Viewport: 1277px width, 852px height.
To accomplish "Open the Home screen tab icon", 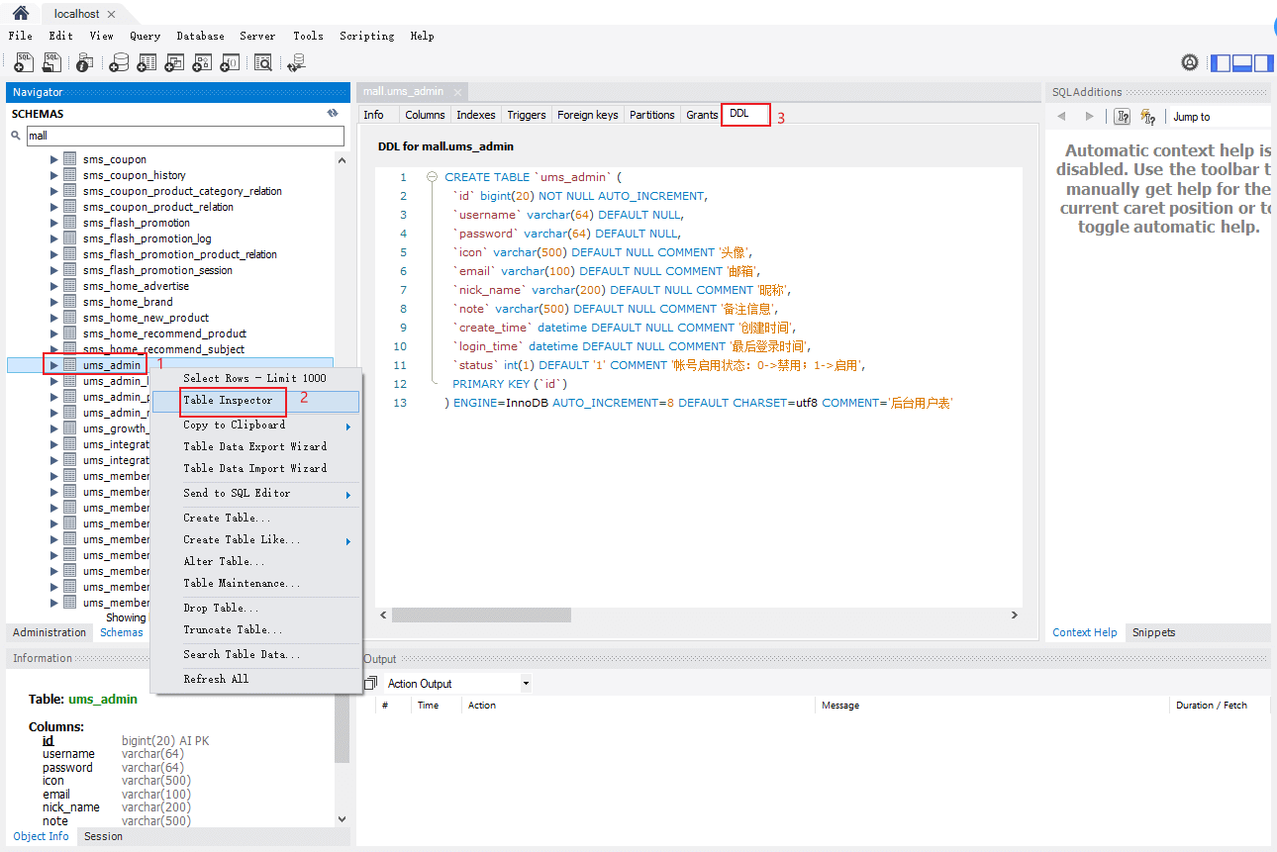I will pos(20,13).
